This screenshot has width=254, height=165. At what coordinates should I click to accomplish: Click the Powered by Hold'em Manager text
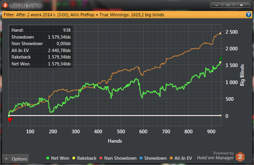click(215, 156)
